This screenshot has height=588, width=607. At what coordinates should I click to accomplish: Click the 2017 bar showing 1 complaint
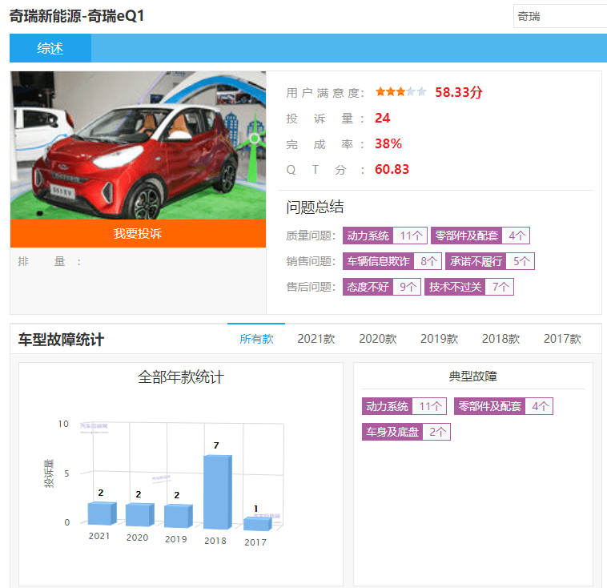point(257,524)
